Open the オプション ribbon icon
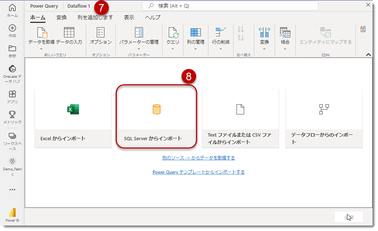Image resolution: width=378 pixels, height=231 pixels. click(100, 32)
